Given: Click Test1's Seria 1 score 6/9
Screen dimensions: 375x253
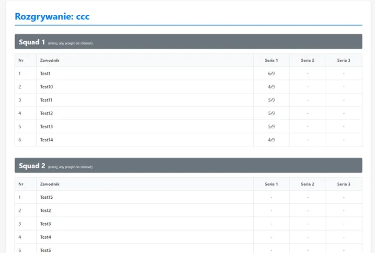Looking at the screenshot, I should coord(271,74).
